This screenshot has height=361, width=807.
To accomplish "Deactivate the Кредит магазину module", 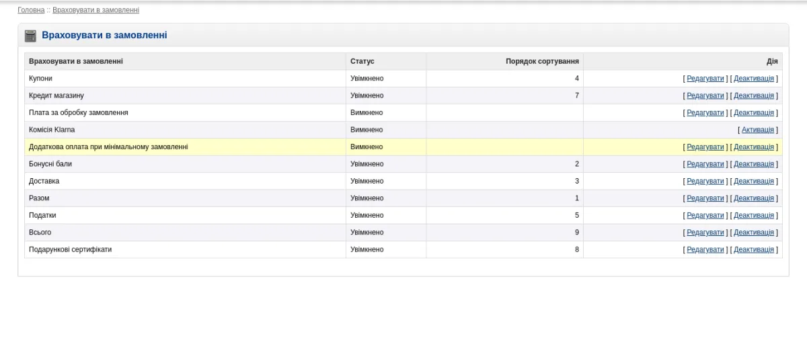I will 754,95.
